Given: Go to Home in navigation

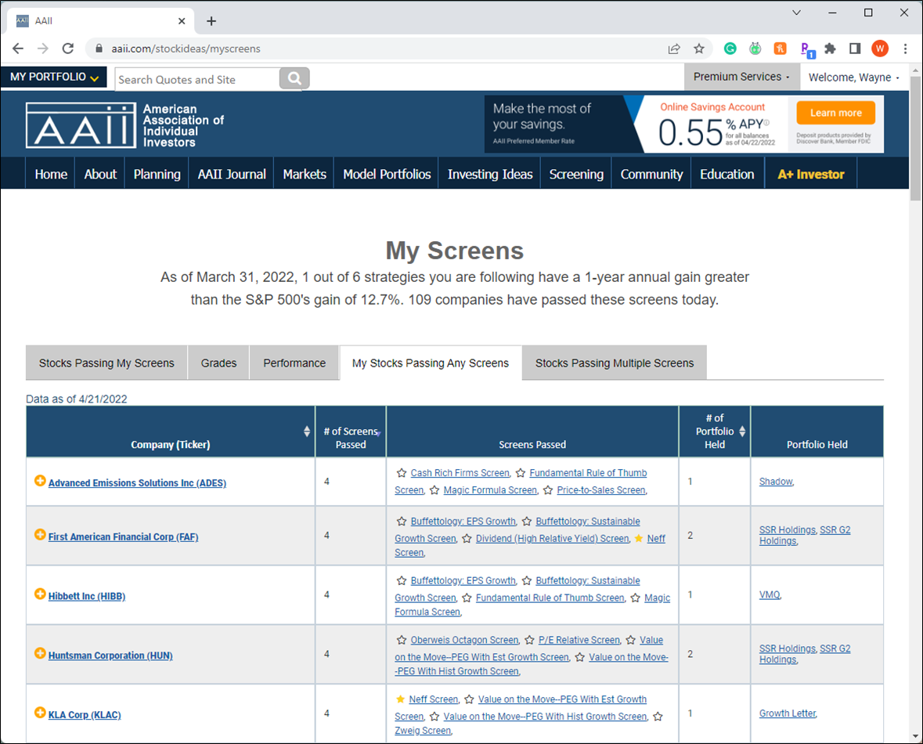Looking at the screenshot, I should pyautogui.click(x=51, y=175).
